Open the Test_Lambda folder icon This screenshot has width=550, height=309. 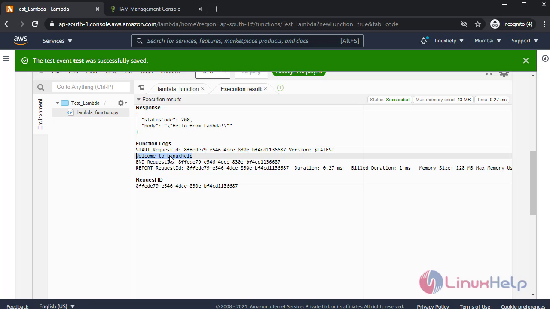click(x=65, y=103)
